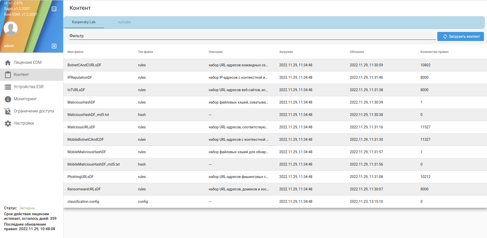Switch to the Kaspersky Lab tab

(x=84, y=22)
